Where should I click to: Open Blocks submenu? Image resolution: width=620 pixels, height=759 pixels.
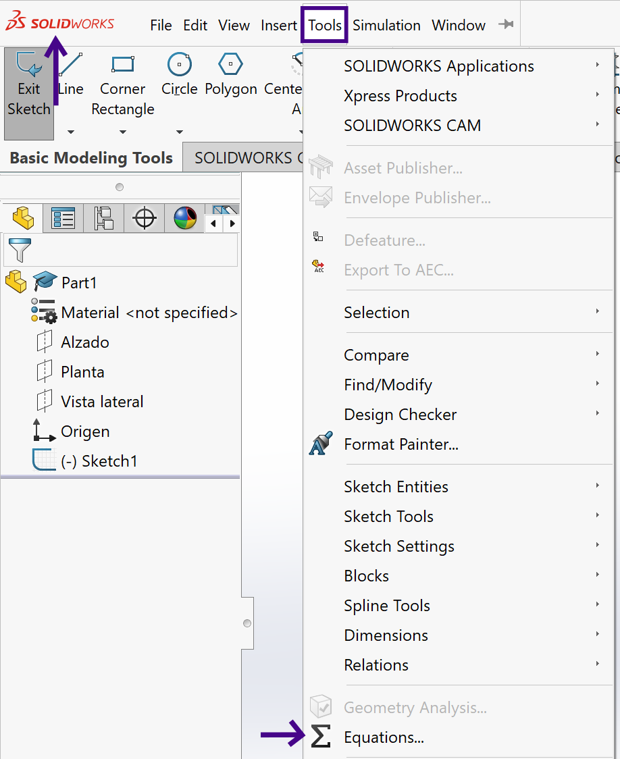click(459, 576)
